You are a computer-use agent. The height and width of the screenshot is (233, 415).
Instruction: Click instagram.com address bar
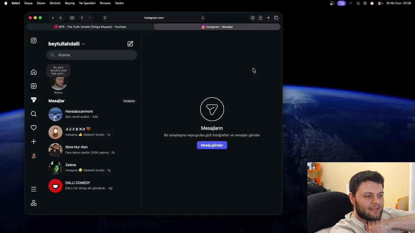[154, 18]
